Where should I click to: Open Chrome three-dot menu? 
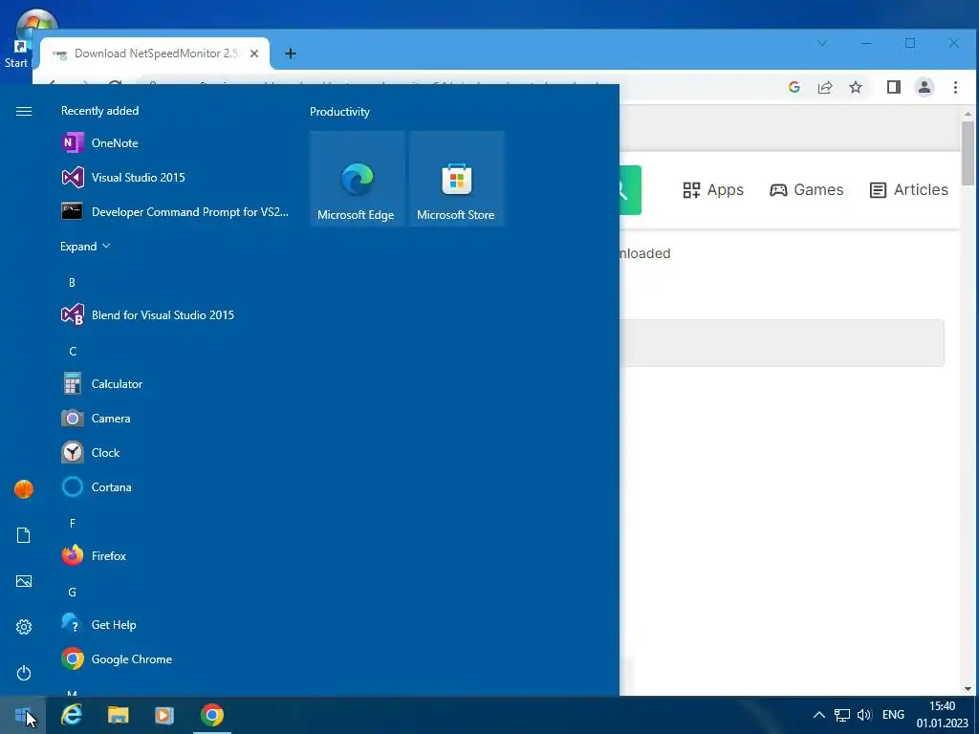[956, 87]
